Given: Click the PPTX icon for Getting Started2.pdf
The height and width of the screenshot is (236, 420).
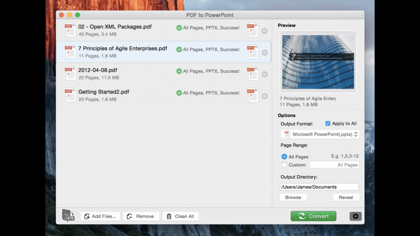Looking at the screenshot, I should (x=253, y=95).
